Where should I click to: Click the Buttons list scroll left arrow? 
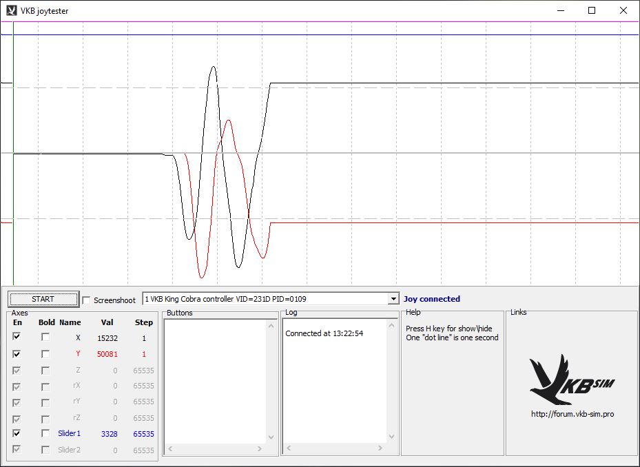point(171,448)
